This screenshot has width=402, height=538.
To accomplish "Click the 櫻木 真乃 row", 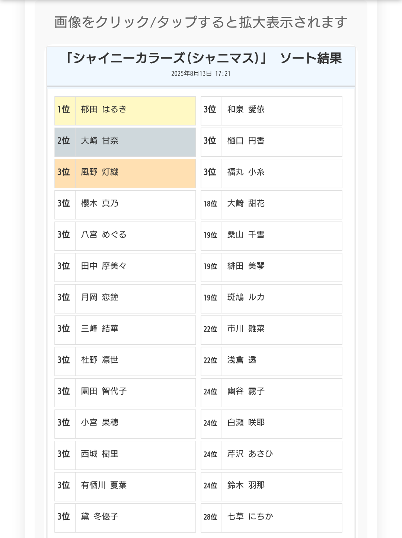I will 125,204.
